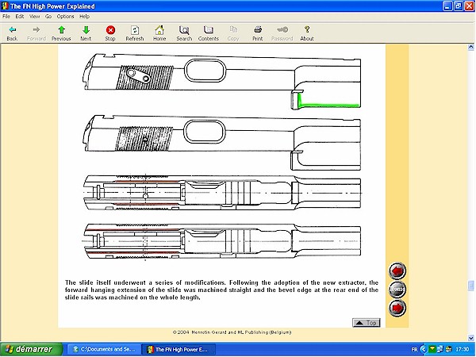Image resolution: width=476 pixels, height=357 pixels.
Task: Go to Next page with down arrow
Action: click(86, 30)
